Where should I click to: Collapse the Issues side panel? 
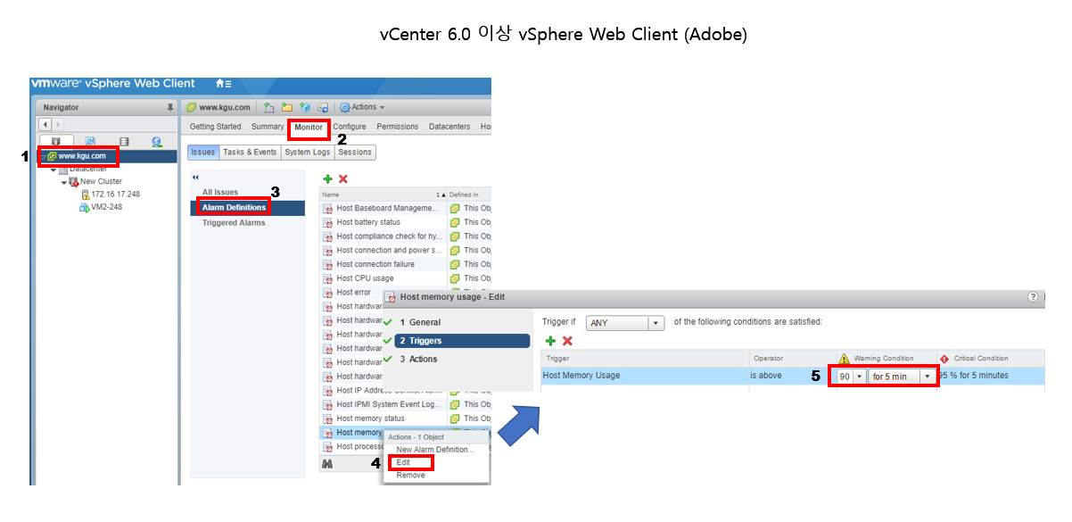click(x=195, y=177)
